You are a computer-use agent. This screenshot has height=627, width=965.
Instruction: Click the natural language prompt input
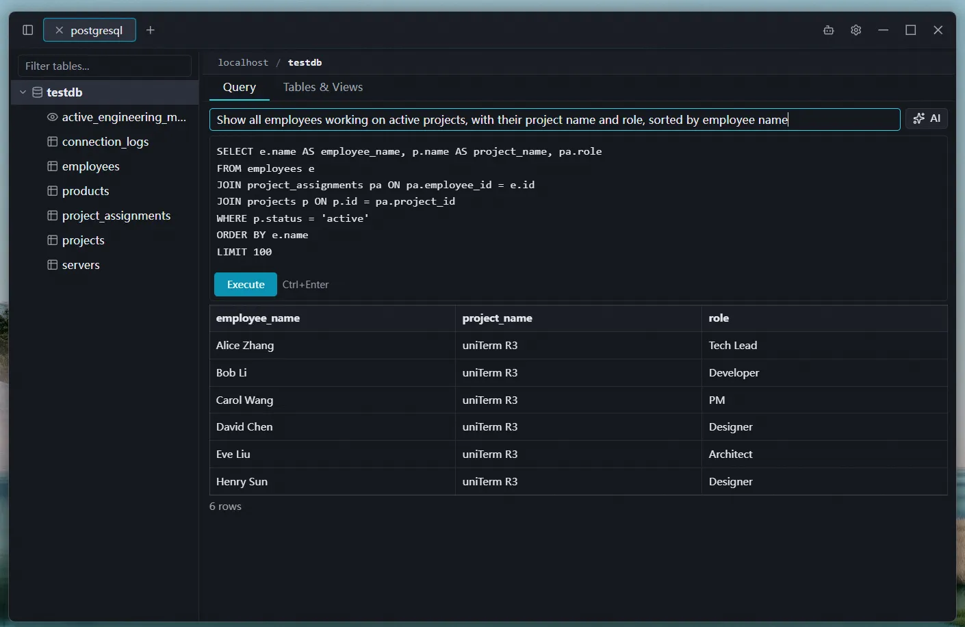point(554,119)
